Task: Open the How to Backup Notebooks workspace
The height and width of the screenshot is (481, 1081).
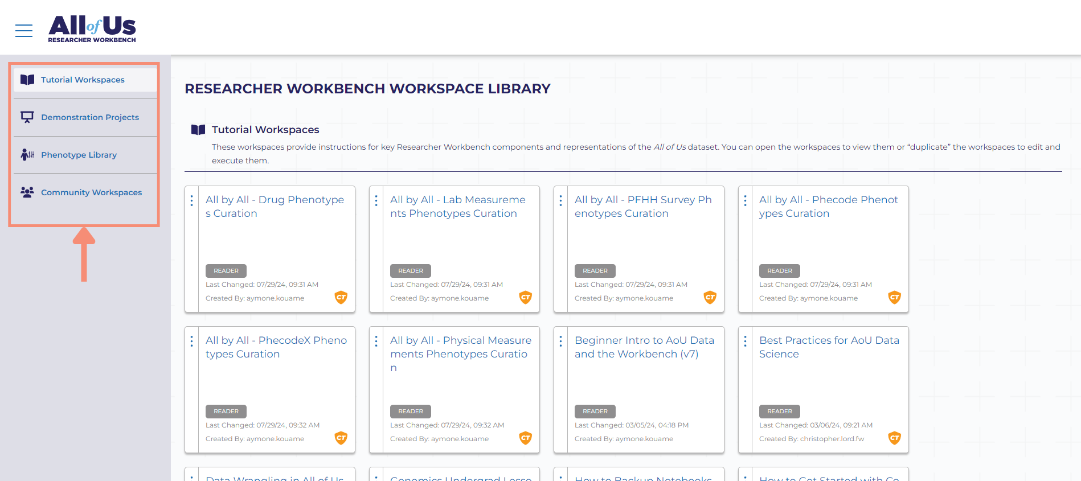Action: click(643, 478)
